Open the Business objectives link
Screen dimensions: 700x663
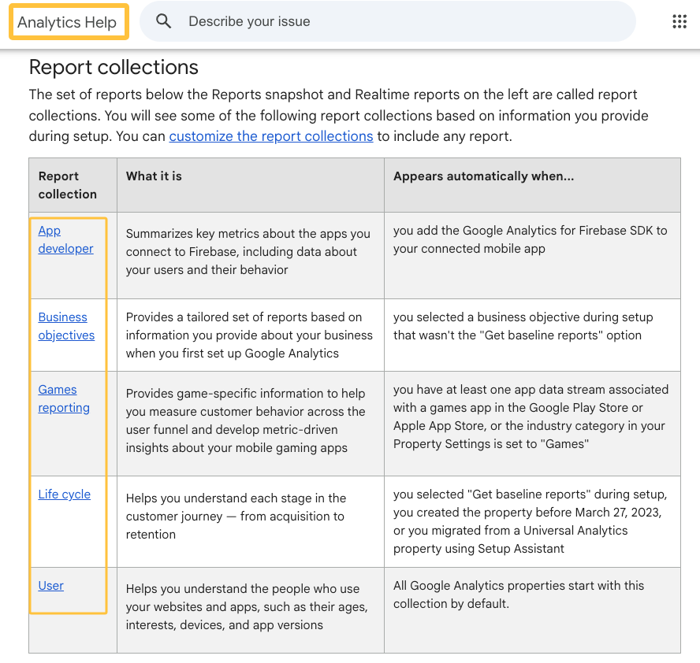click(x=66, y=326)
